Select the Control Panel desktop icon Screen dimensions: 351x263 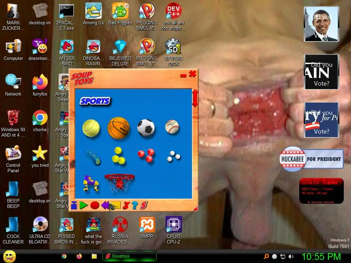click(x=13, y=159)
